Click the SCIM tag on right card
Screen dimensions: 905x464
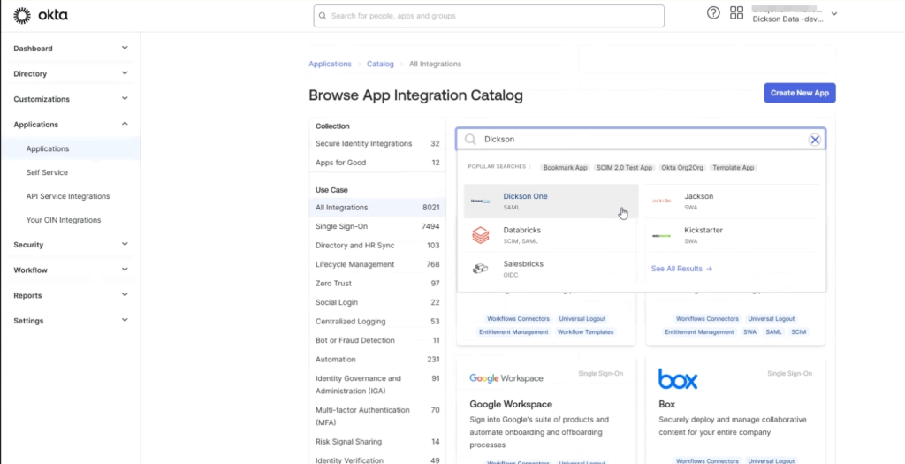click(x=798, y=331)
